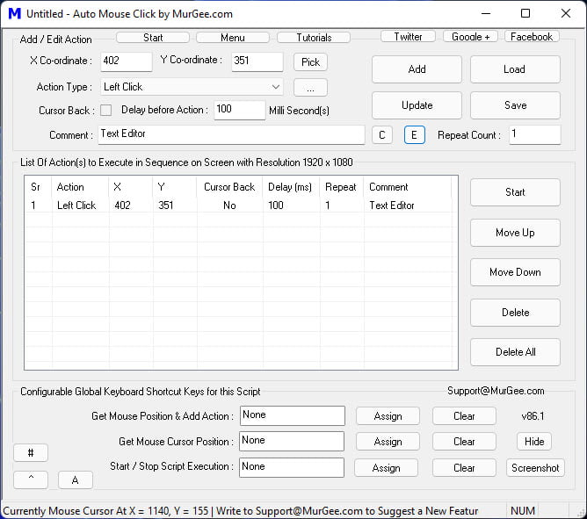This screenshot has height=519, width=587.
Task: Click the v86.1 version label
Action: [x=533, y=416]
